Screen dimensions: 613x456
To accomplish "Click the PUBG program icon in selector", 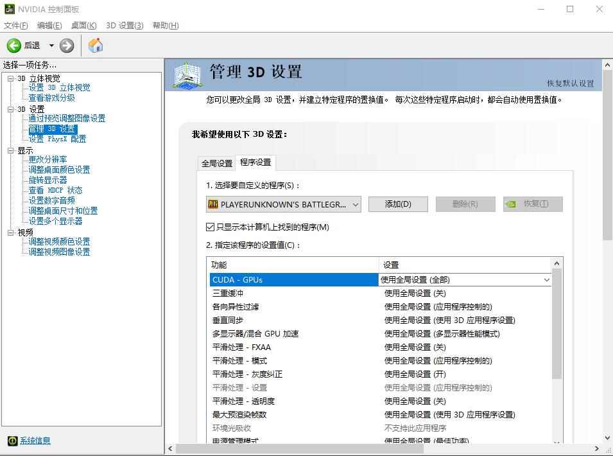I will click(x=213, y=204).
